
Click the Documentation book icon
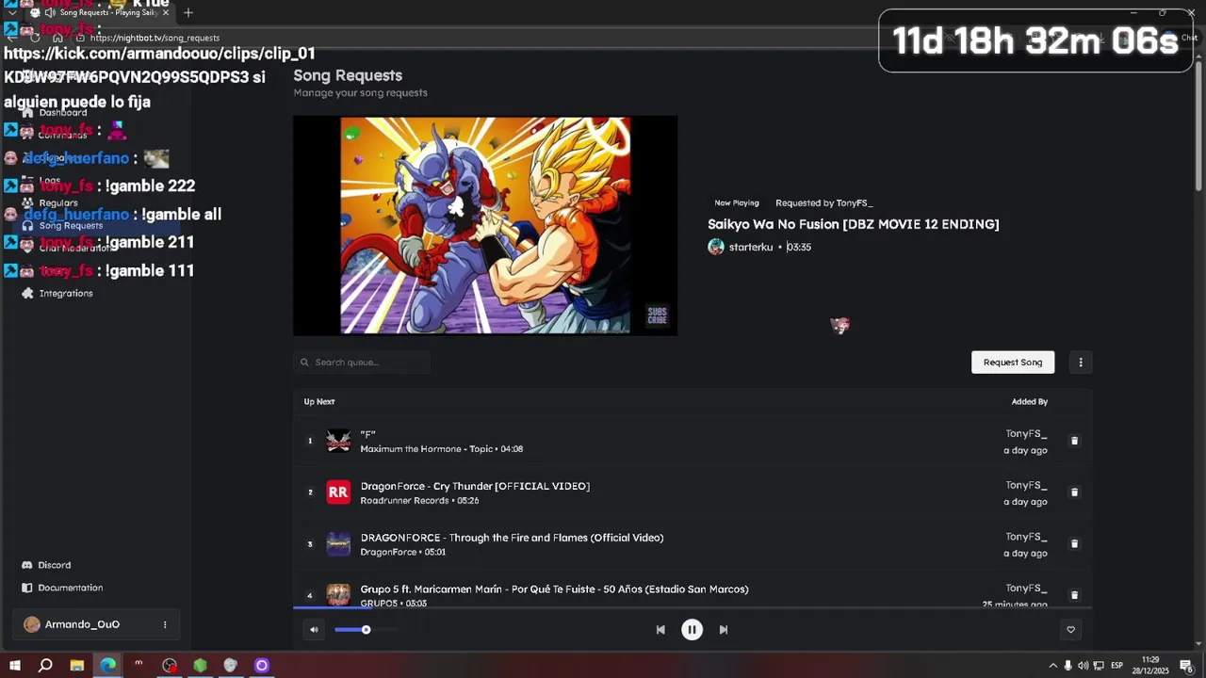27,588
